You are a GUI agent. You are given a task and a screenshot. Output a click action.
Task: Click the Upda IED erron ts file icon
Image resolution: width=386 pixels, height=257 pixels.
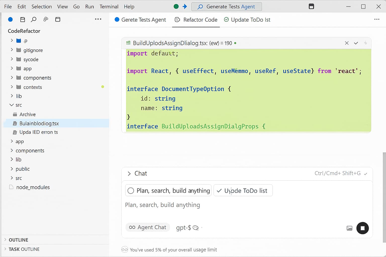pos(15,132)
